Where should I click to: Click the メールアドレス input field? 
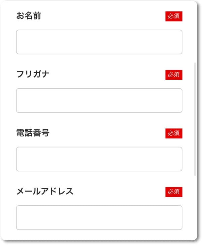pyautogui.click(x=99, y=217)
